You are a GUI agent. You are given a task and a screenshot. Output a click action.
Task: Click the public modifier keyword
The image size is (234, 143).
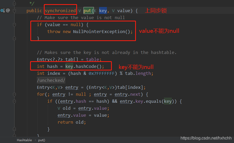(x=34, y=11)
